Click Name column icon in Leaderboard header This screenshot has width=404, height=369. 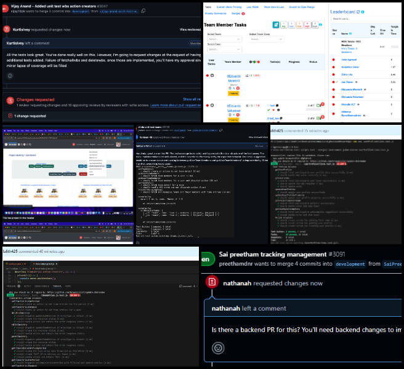pyautogui.click(x=350, y=33)
